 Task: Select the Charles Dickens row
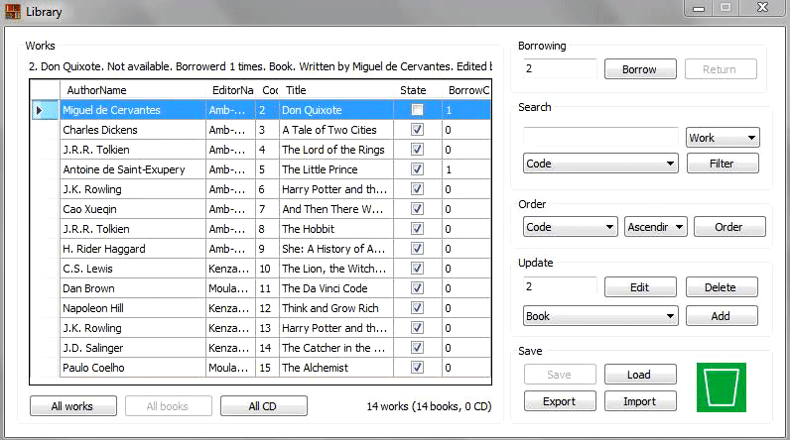coord(132,130)
